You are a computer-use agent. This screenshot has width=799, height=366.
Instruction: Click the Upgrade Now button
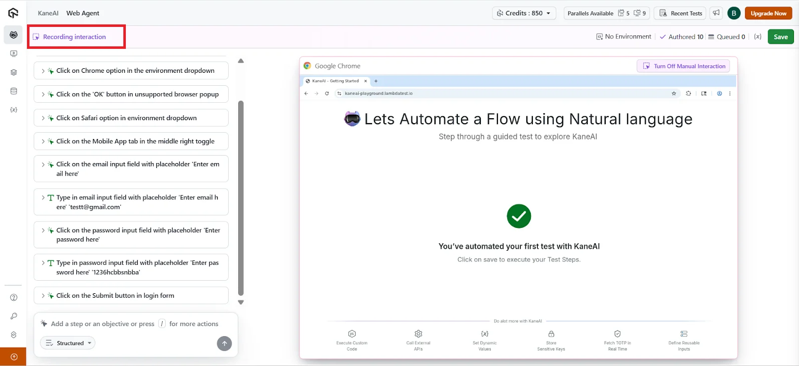pyautogui.click(x=768, y=13)
